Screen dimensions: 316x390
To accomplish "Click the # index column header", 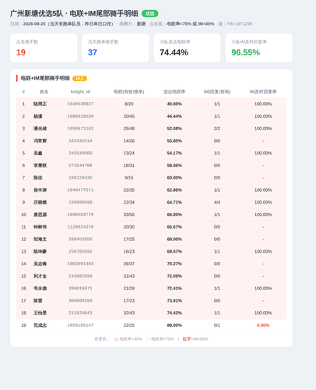I will pyautogui.click(x=23, y=91).
